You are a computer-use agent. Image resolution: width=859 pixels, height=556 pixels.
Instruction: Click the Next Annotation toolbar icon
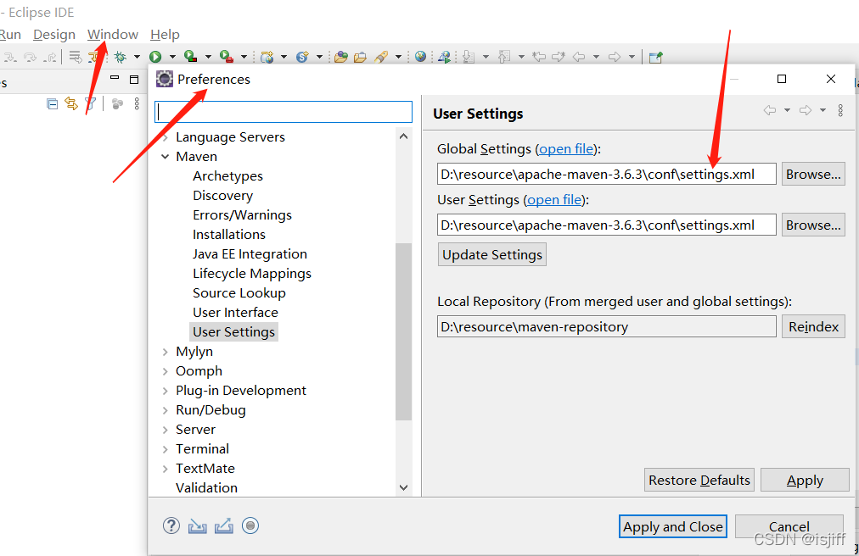(469, 57)
